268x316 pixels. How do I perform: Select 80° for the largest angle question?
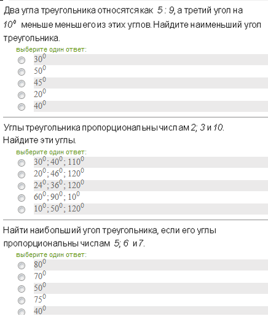(x=22, y=266)
